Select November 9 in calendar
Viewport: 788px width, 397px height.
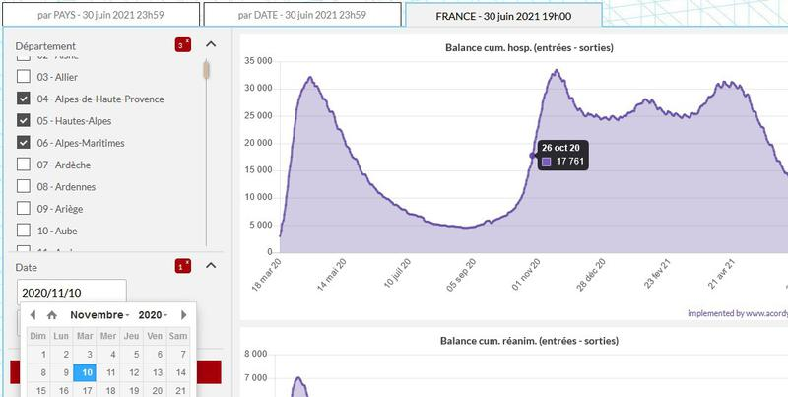[x=61, y=373]
